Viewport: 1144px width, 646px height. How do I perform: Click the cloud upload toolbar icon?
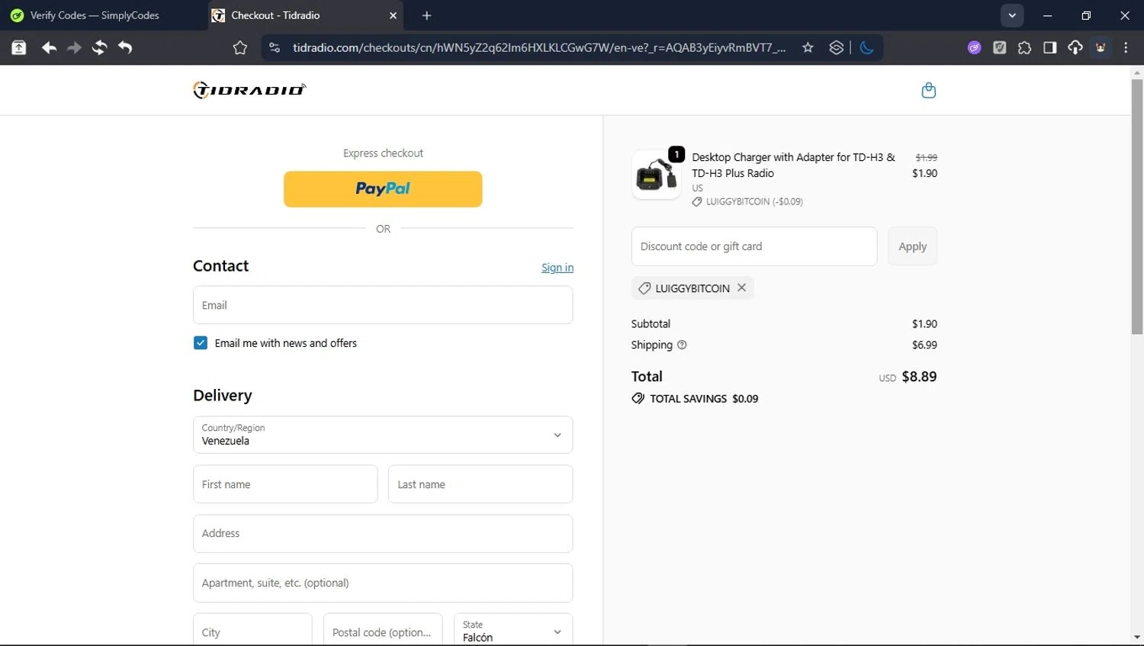[1075, 48]
